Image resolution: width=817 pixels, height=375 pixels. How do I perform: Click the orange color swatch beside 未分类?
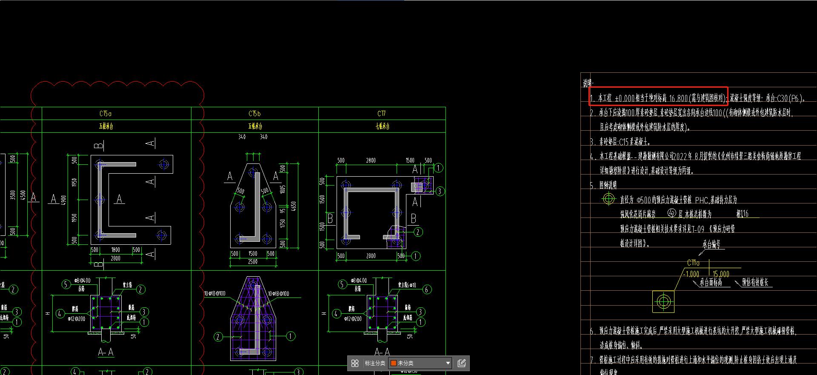pyautogui.click(x=394, y=363)
